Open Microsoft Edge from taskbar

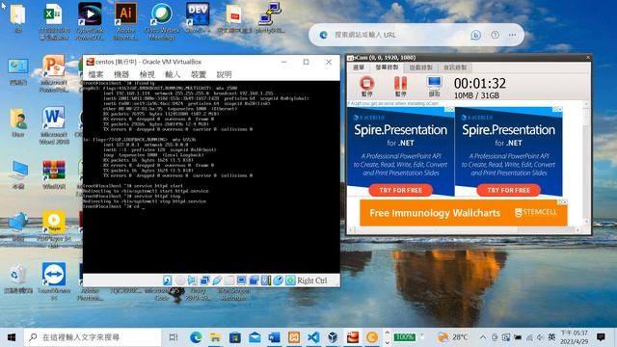click(196, 337)
